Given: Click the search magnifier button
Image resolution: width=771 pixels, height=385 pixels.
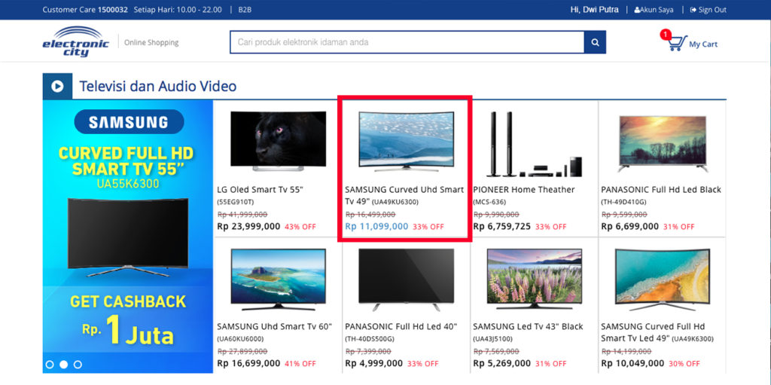Looking at the screenshot, I should pos(595,42).
